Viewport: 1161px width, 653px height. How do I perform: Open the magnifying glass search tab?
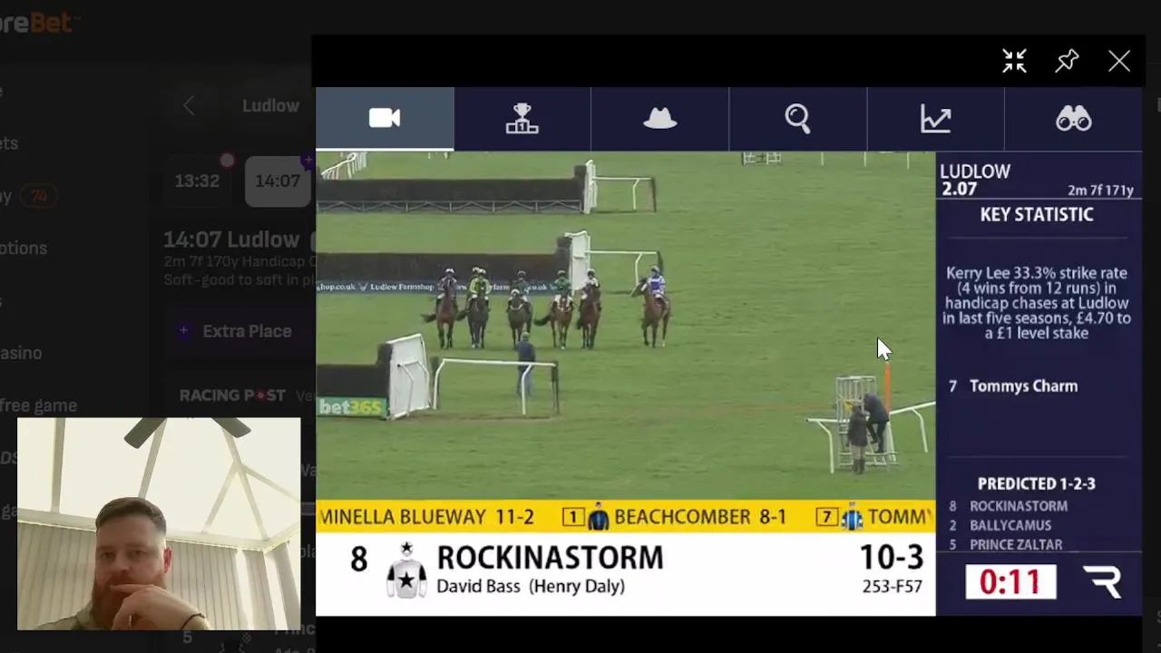797,119
